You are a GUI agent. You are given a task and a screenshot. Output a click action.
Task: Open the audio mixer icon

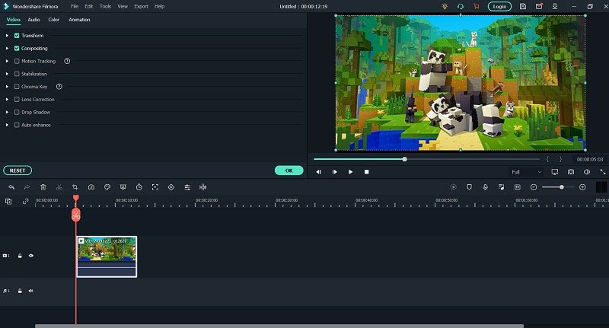pyautogui.click(x=502, y=187)
